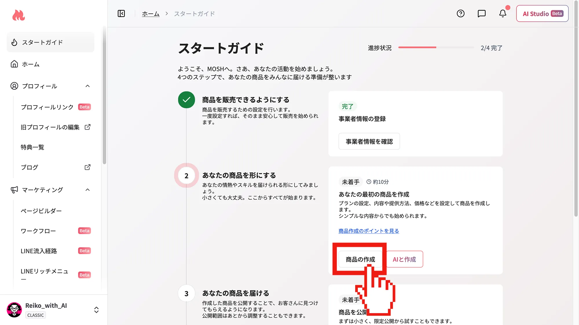579x325 pixels.
Task: Click the green completed checkmark of step one
Action: coord(186,100)
